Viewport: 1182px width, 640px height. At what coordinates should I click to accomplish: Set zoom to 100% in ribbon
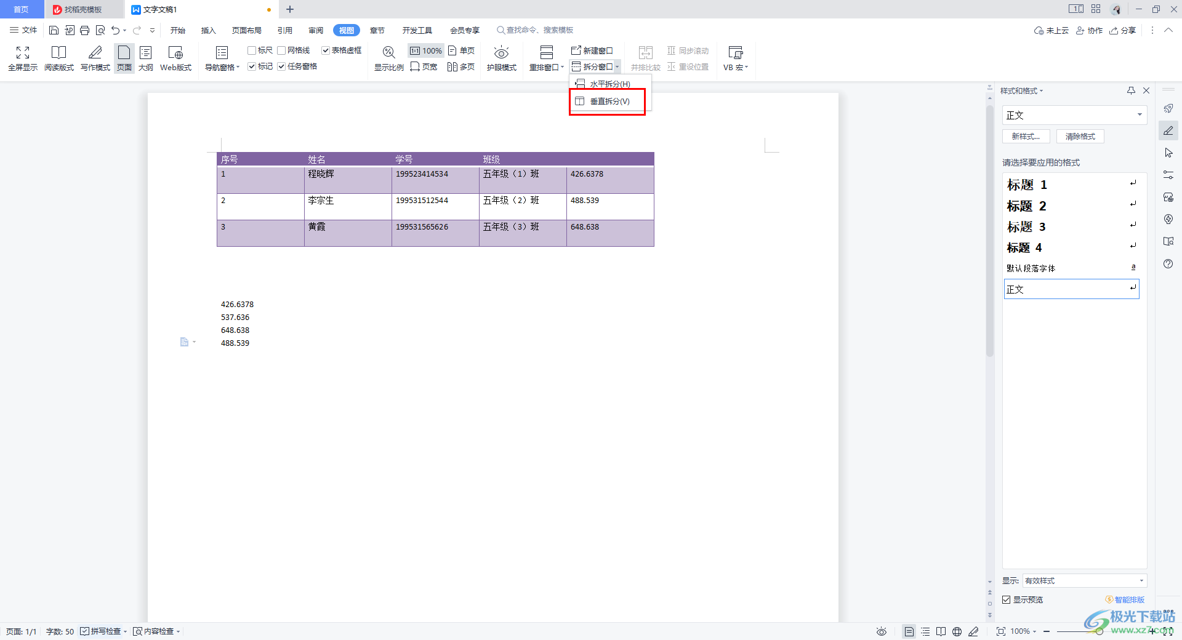point(426,50)
